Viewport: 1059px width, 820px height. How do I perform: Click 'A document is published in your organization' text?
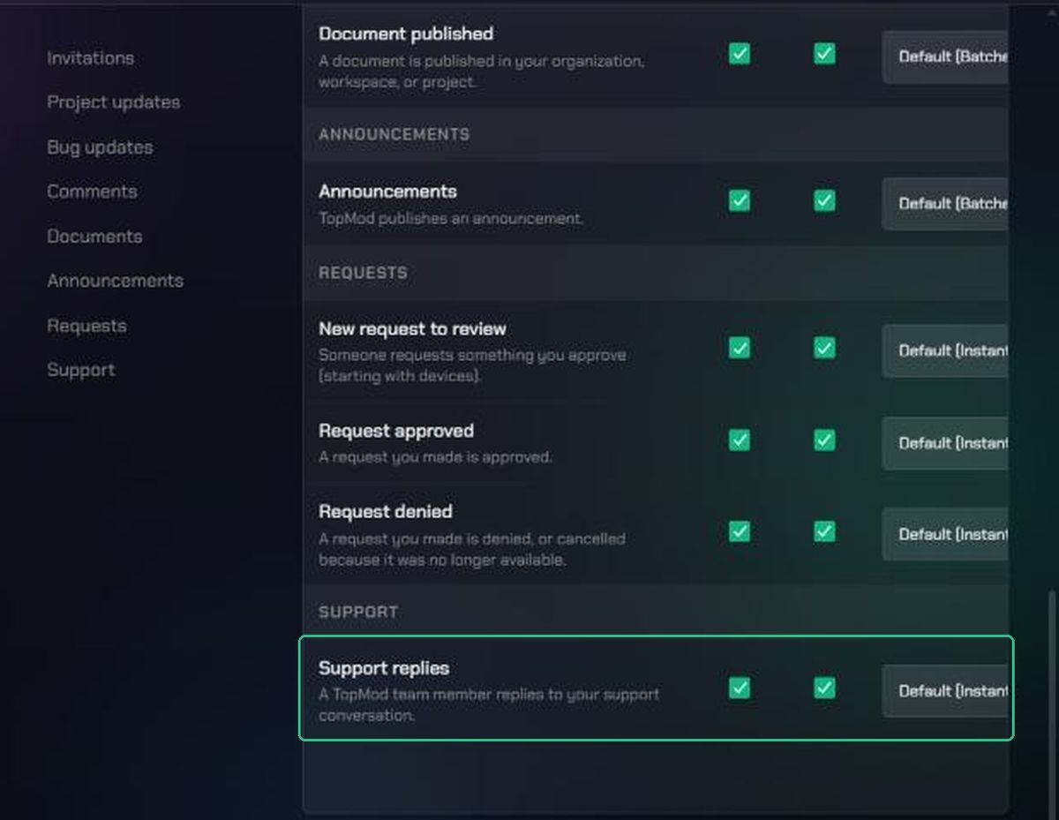click(x=481, y=71)
